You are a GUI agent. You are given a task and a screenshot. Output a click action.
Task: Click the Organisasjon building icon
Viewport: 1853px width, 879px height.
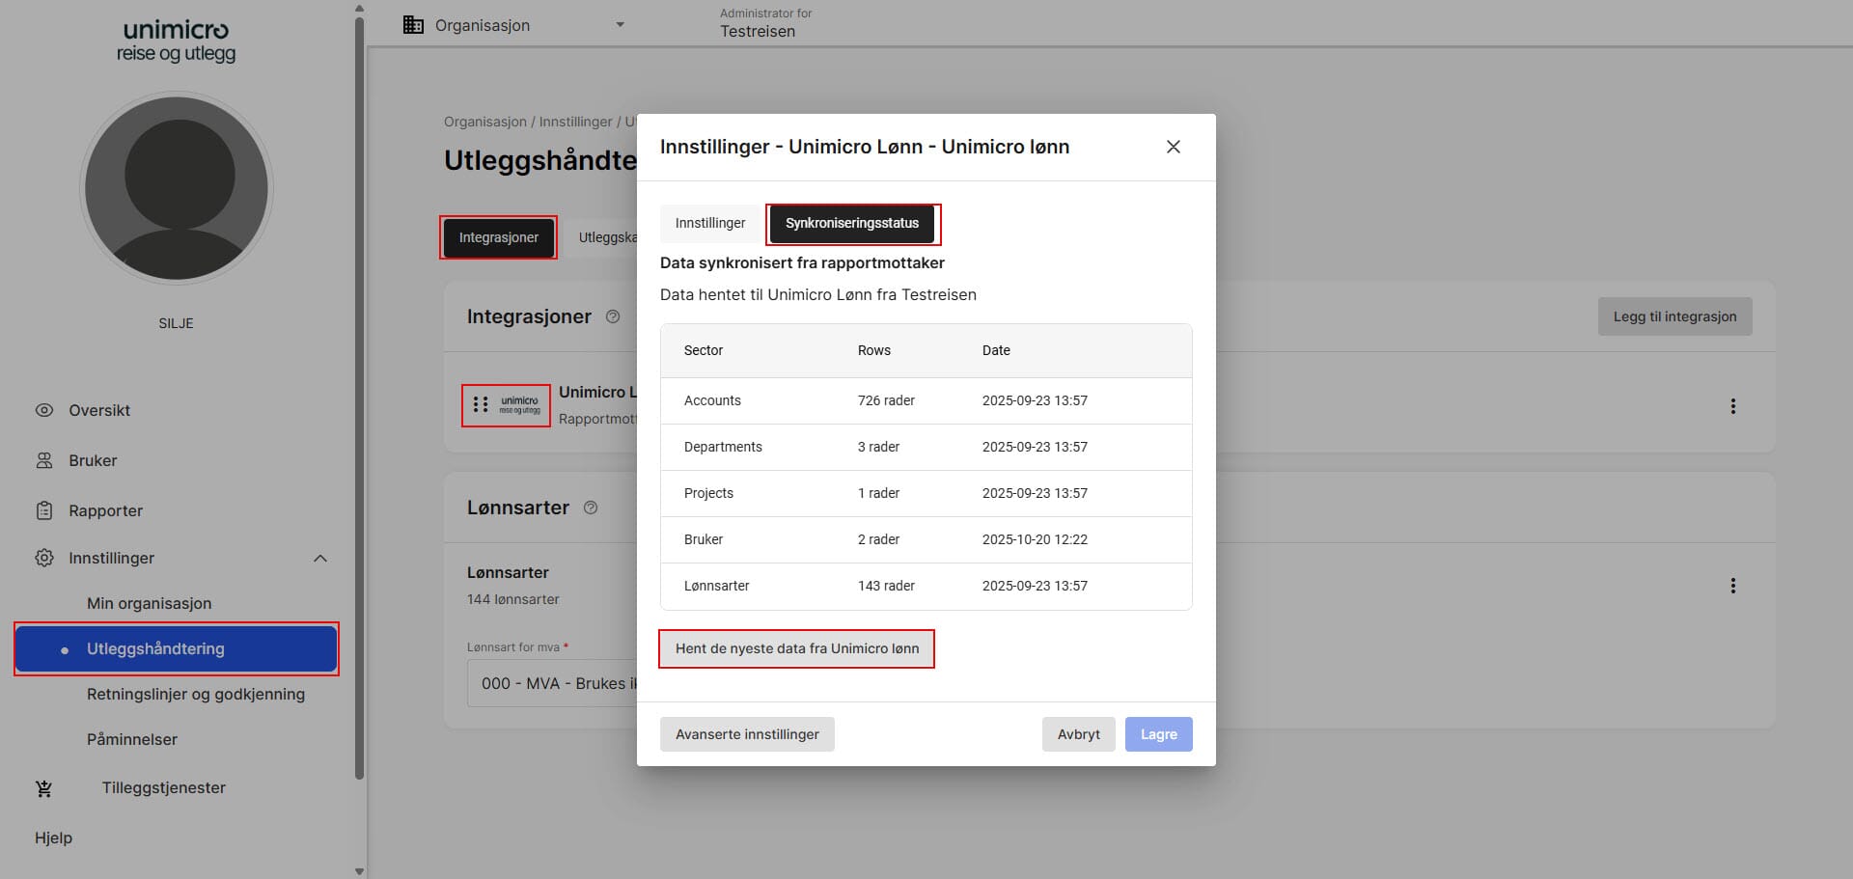413,25
